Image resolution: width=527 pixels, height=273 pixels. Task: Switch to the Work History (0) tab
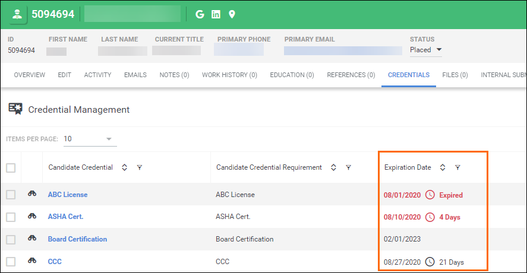point(229,75)
